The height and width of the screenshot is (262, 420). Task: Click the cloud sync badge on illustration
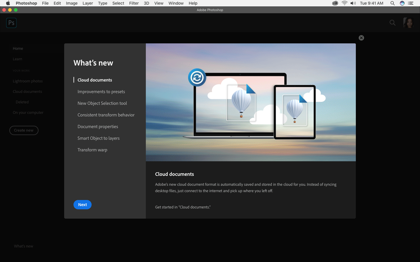[x=197, y=77]
